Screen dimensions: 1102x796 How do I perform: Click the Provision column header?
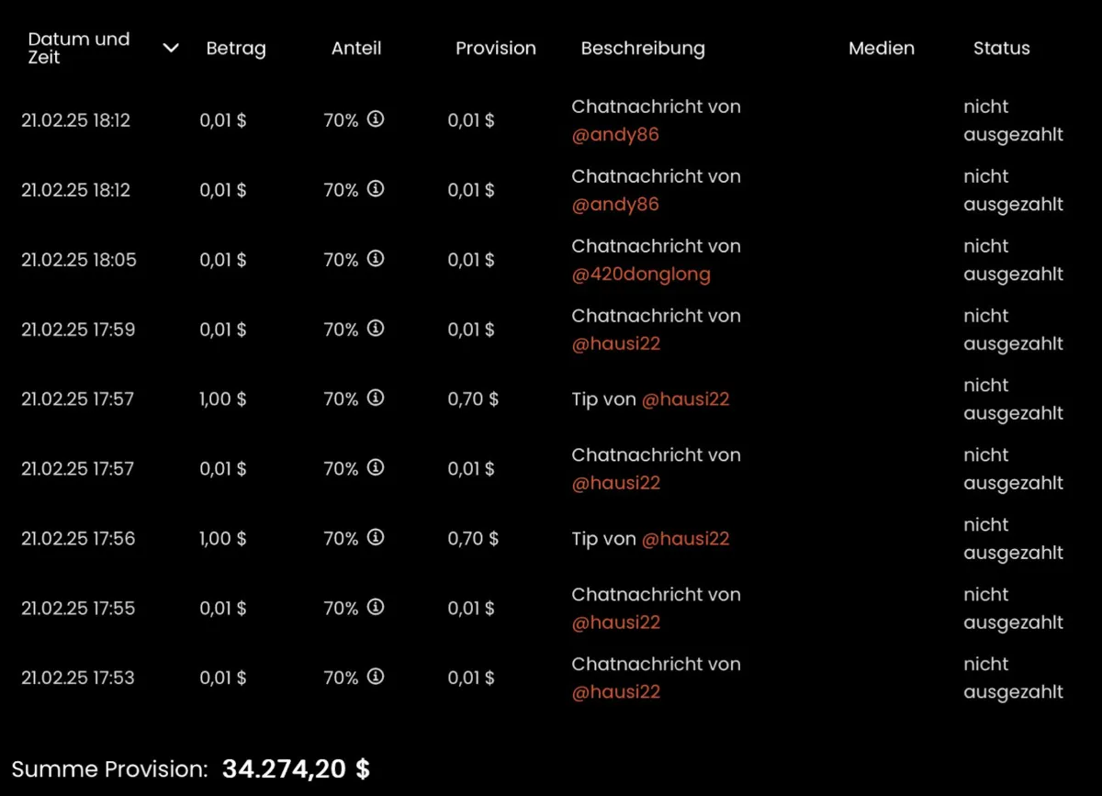coord(496,49)
